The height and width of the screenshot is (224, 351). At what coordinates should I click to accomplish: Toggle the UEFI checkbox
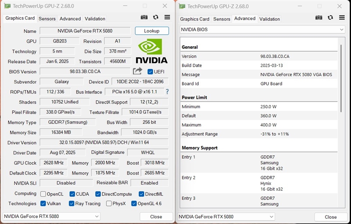(150, 72)
